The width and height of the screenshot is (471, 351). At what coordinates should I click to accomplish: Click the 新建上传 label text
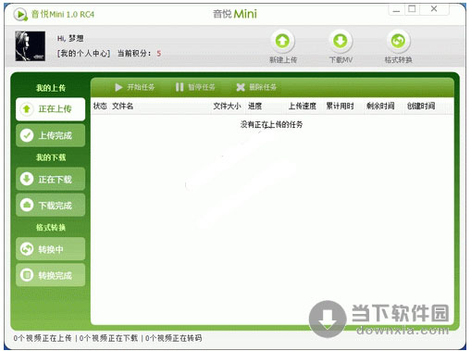[x=283, y=60]
